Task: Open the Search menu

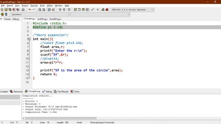Action: (10, 6)
